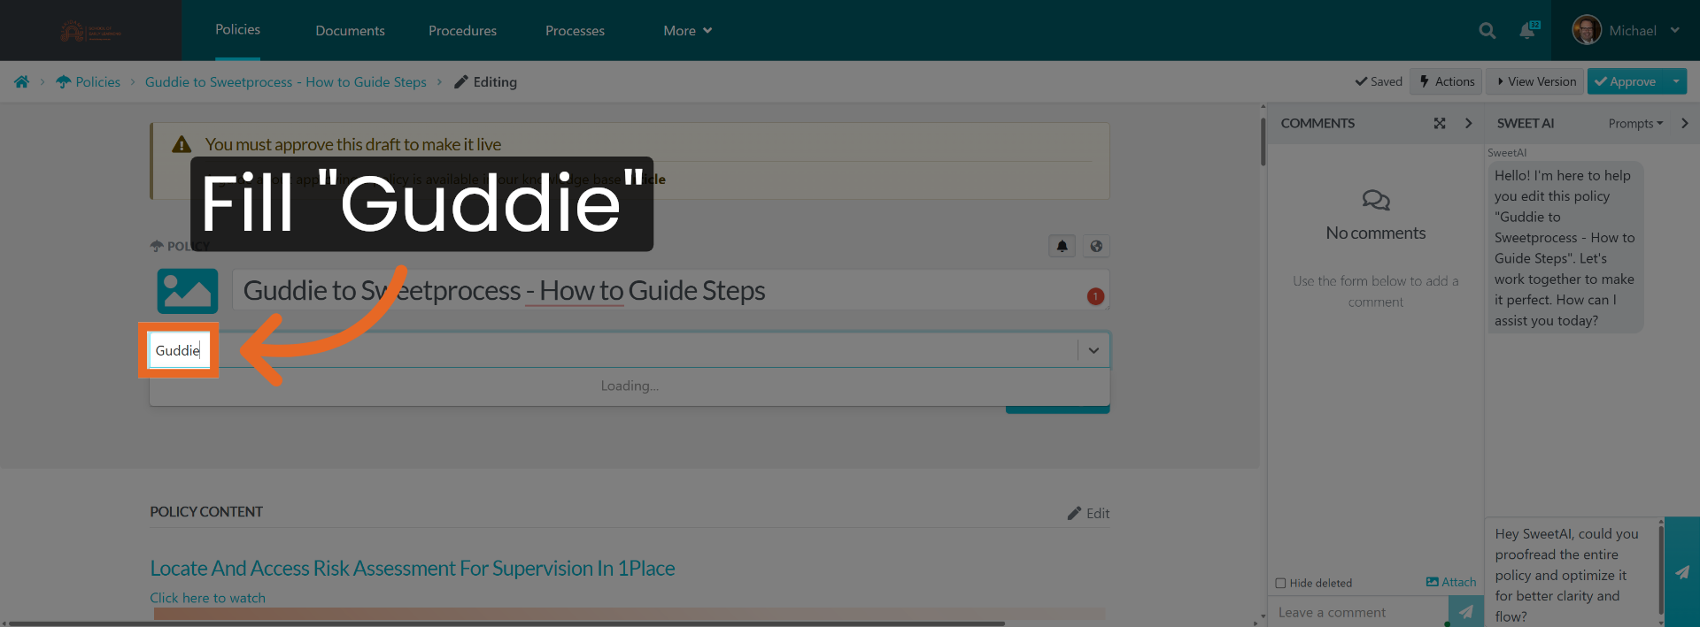This screenshot has width=1700, height=627.
Task: Collapse the Sweet AI panel arrow
Action: tap(1685, 124)
